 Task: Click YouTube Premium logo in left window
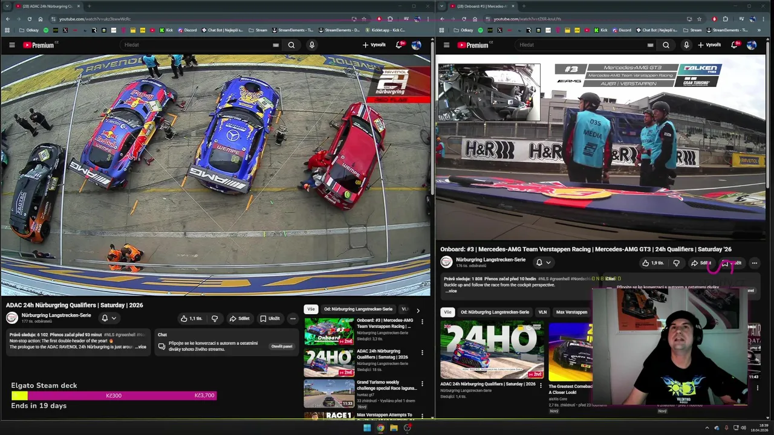coord(39,45)
